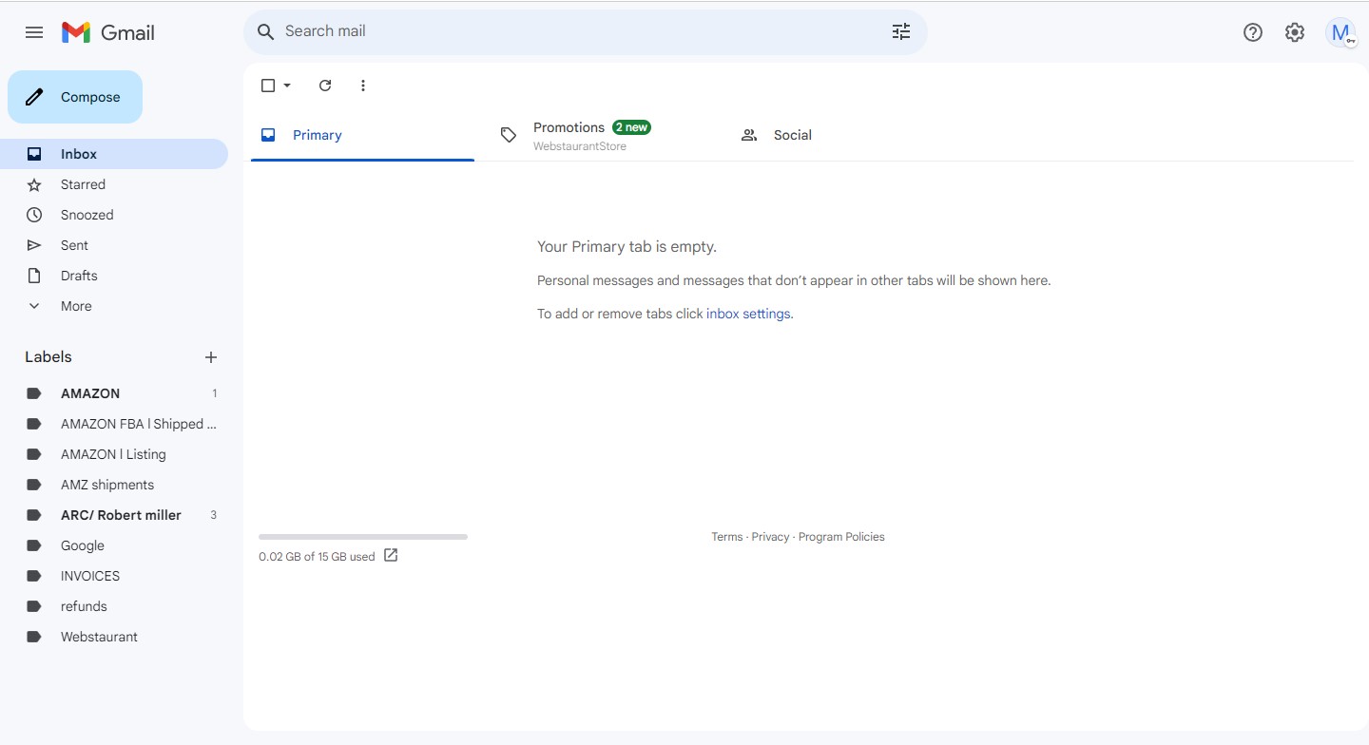Open the Sent folder
Image resolution: width=1369 pixels, height=745 pixels.
[x=114, y=245]
